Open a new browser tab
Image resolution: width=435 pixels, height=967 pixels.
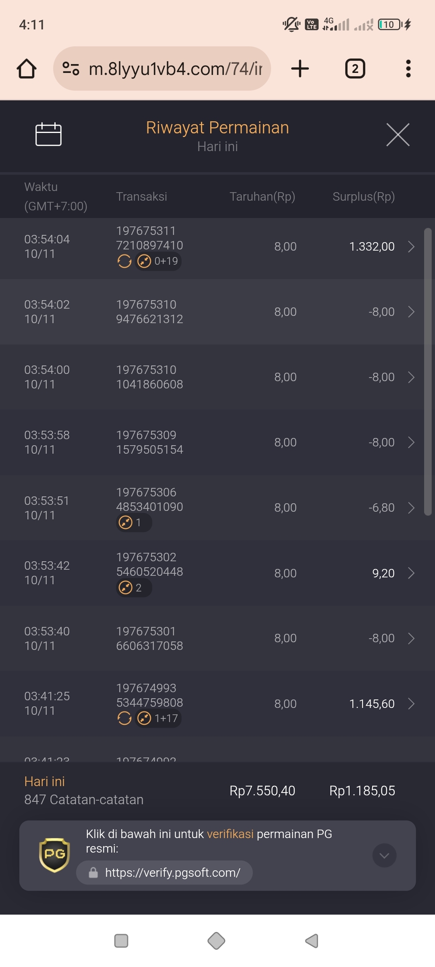pyautogui.click(x=300, y=68)
